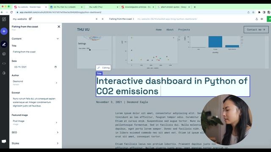The height and width of the screenshot is (152, 271).
Task: Click the year slider handle in dashboard
Action: tap(90, 50)
